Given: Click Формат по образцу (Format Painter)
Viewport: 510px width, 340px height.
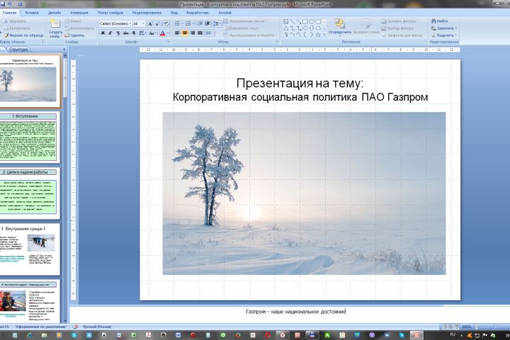Looking at the screenshot, I should click(23, 35).
